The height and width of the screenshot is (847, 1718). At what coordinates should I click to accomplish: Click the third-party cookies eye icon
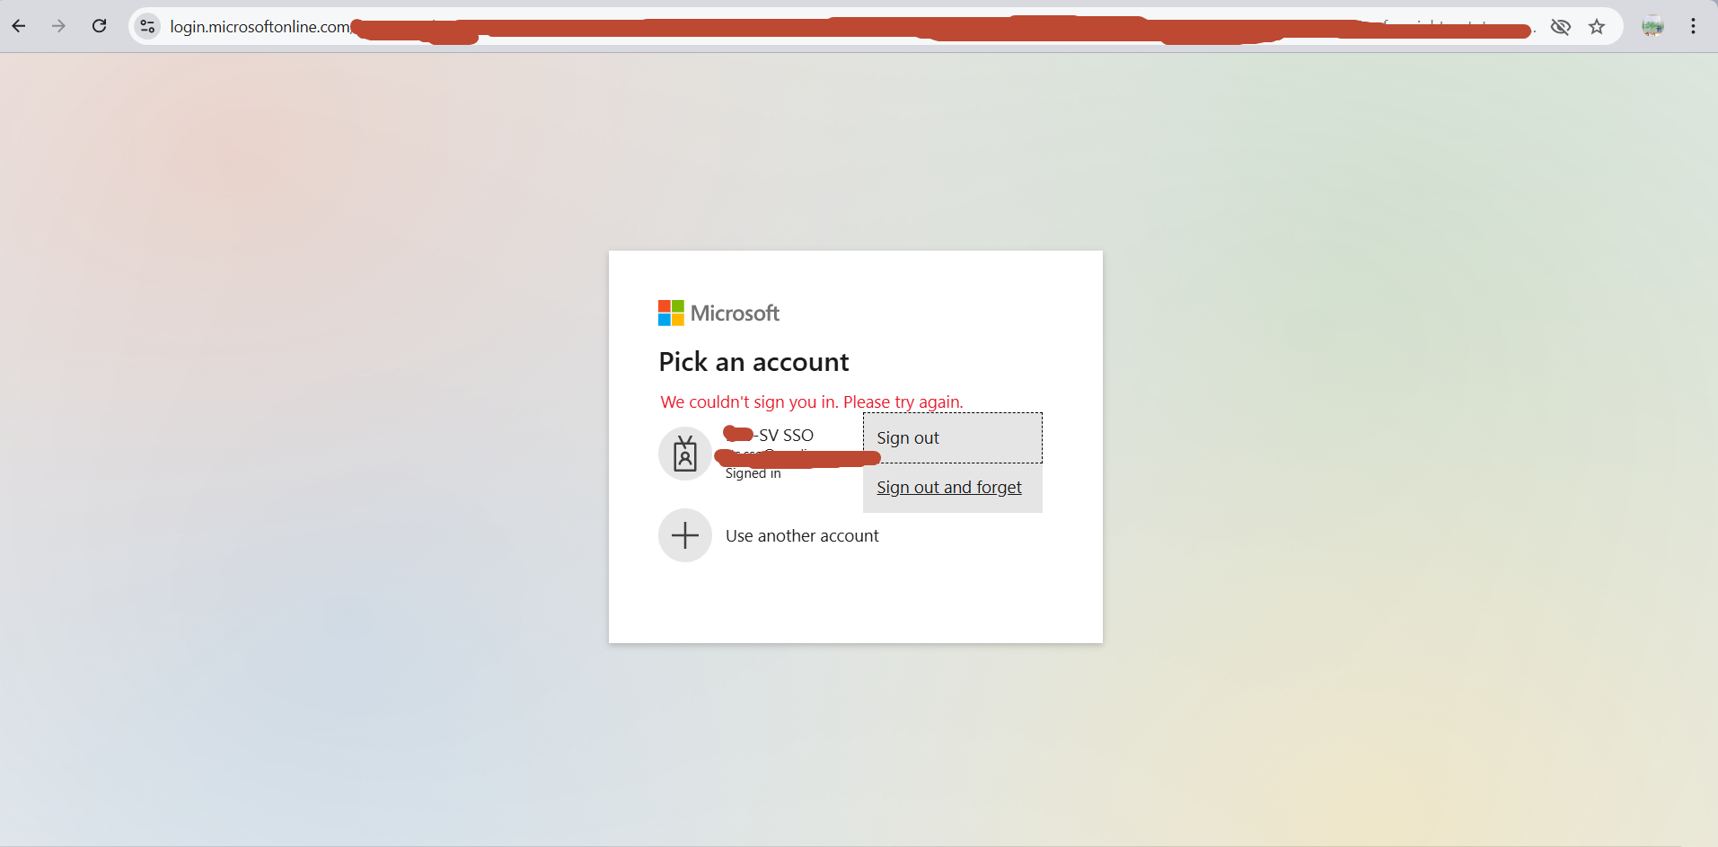click(x=1561, y=27)
